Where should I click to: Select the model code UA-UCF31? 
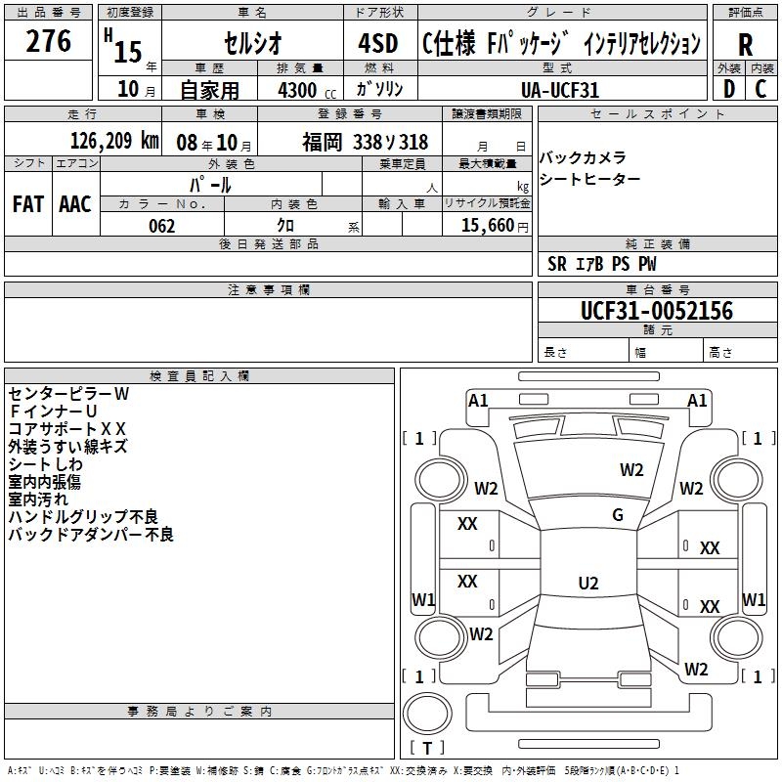pos(560,90)
